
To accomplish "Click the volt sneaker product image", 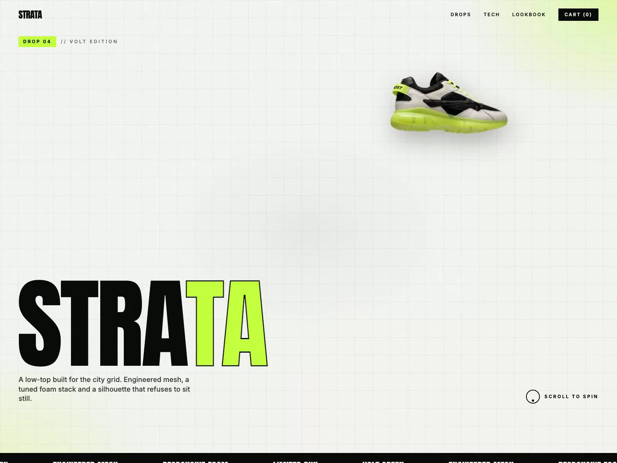I will (x=449, y=103).
